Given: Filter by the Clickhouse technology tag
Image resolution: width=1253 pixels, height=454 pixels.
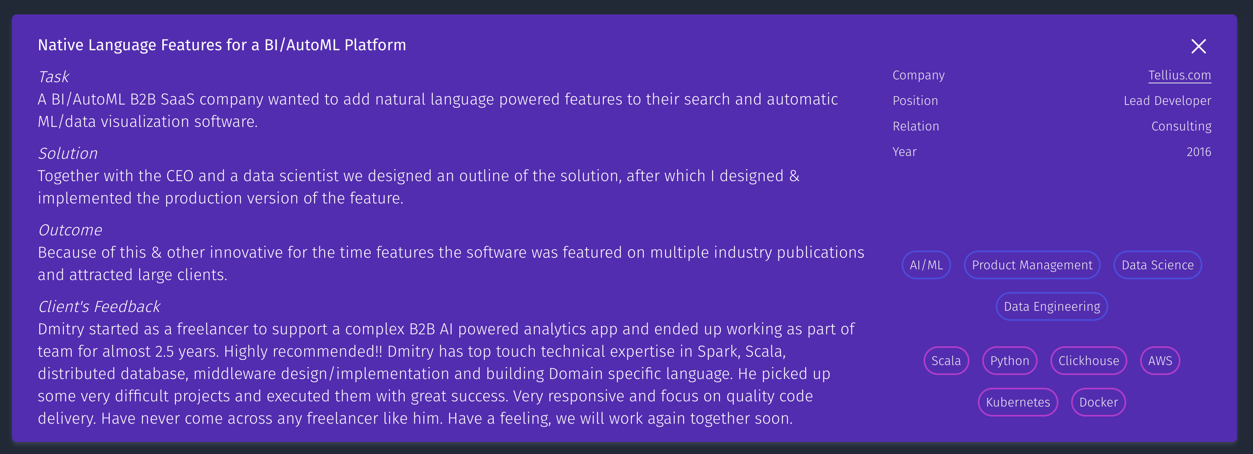Looking at the screenshot, I should click(1088, 361).
